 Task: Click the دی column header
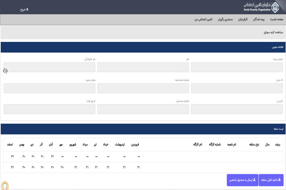32,144
